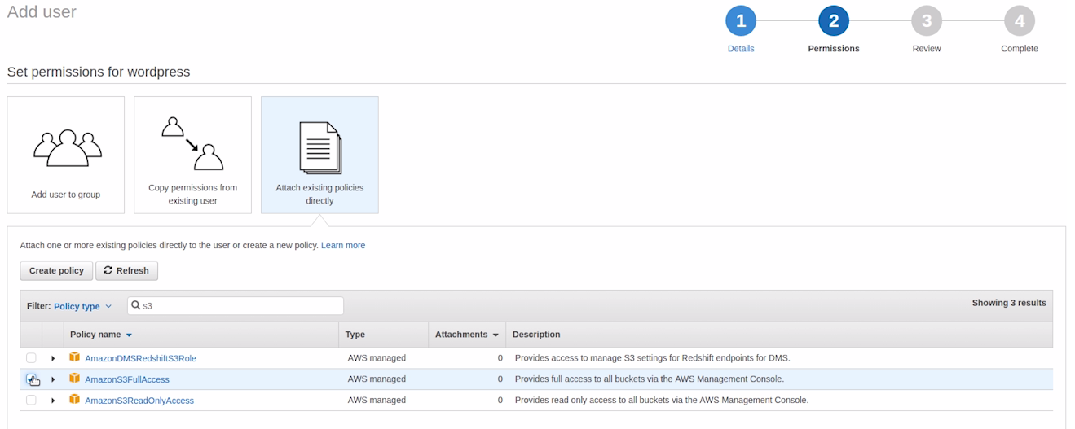Open the AmazonS3ReadOnlyAccess policy link
1075x429 pixels.
tap(139, 401)
